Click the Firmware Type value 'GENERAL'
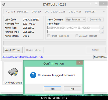This screenshot has width=108, height=100. 28,32
